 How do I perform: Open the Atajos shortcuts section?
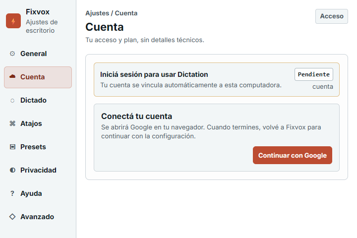tap(38, 123)
